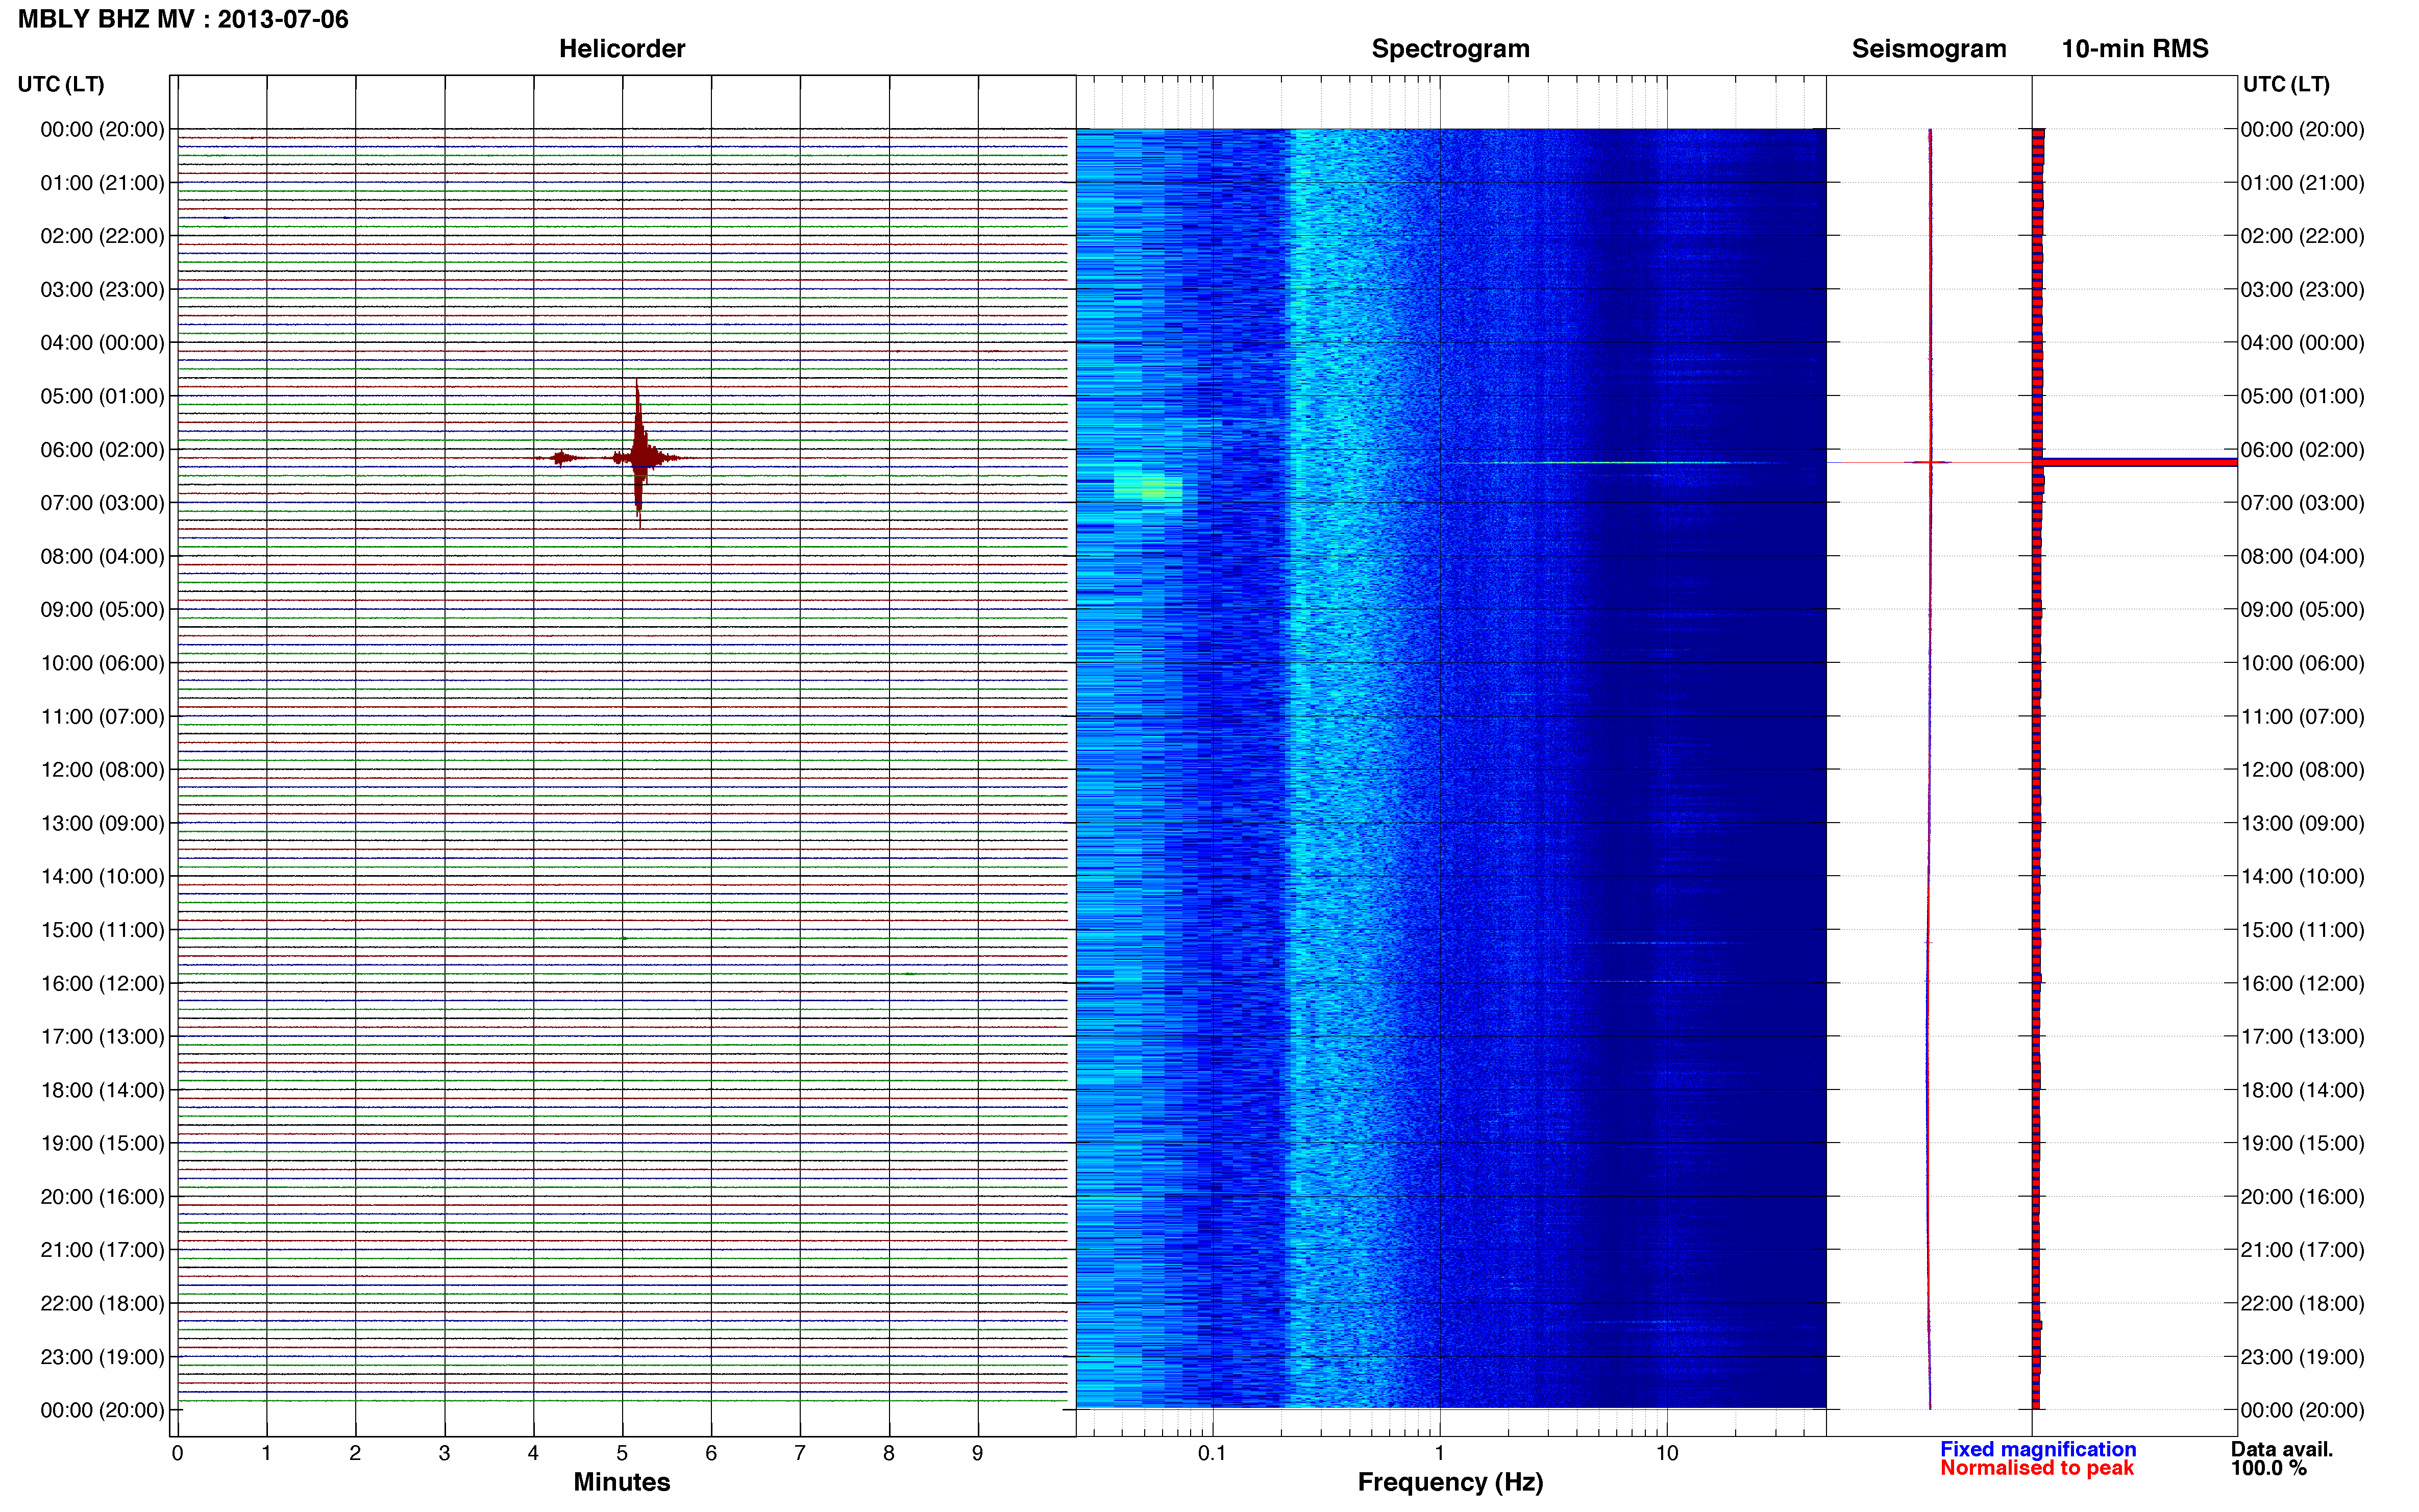Click right axis label '16:00 (12:00)'
Screen dimensions: 2419x1512
pos(2302,983)
